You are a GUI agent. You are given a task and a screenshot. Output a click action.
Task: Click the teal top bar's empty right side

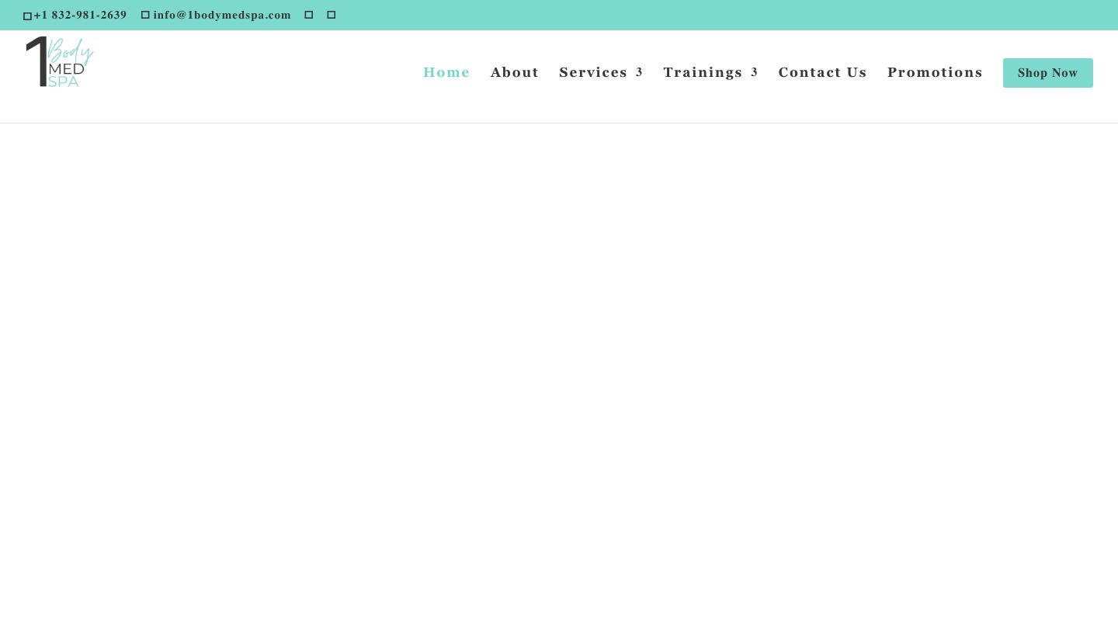click(x=776, y=15)
